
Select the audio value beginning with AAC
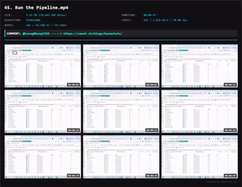[x=46, y=25]
